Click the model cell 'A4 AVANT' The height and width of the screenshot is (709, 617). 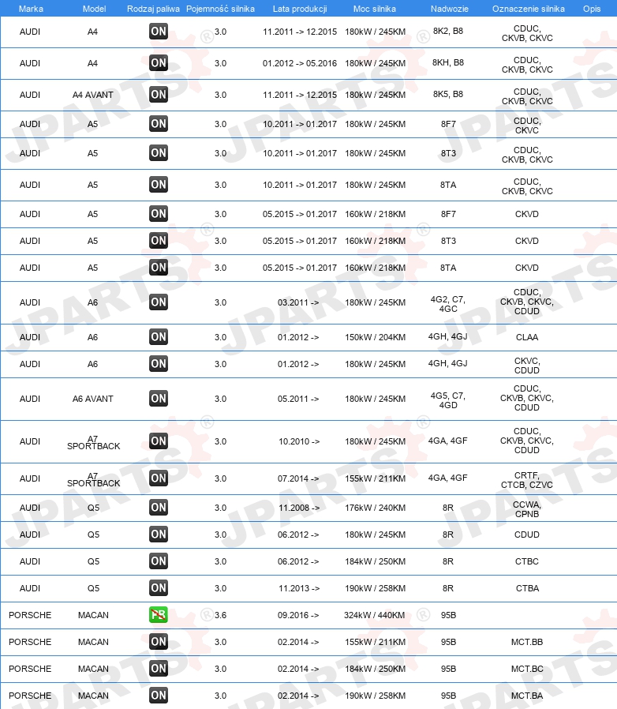[x=92, y=95]
